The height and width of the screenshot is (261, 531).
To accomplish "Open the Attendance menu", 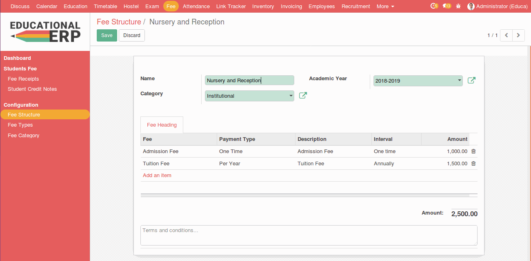I will 196,7.
